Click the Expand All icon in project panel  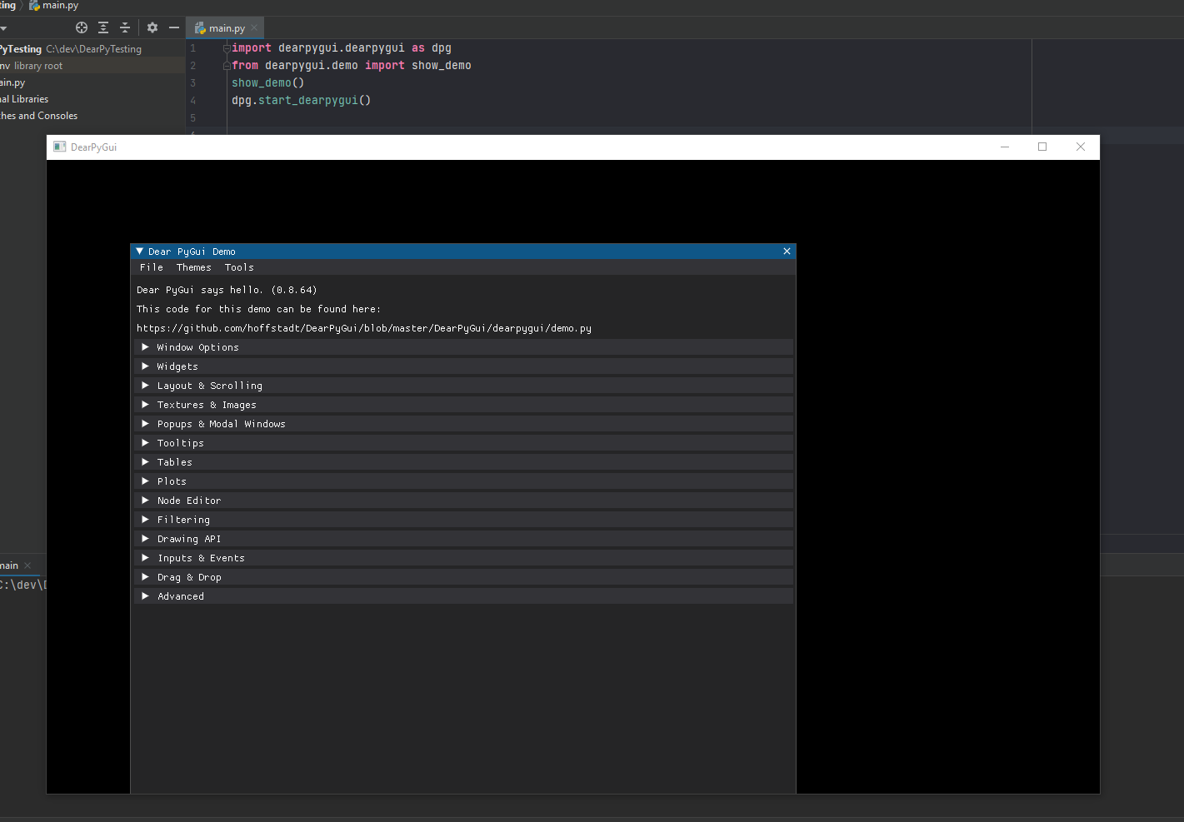click(x=103, y=27)
